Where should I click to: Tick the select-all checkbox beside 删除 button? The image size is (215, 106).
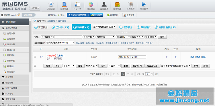point(35,66)
